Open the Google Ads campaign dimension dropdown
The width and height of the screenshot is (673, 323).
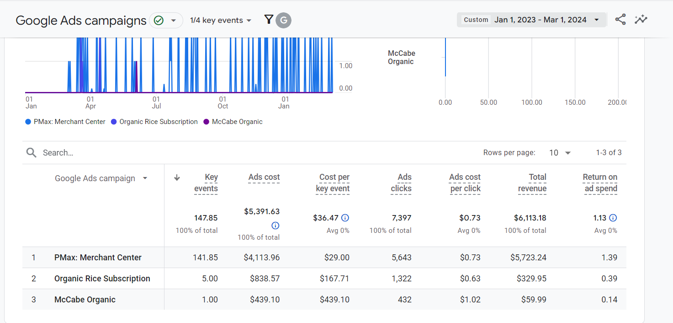(101, 178)
